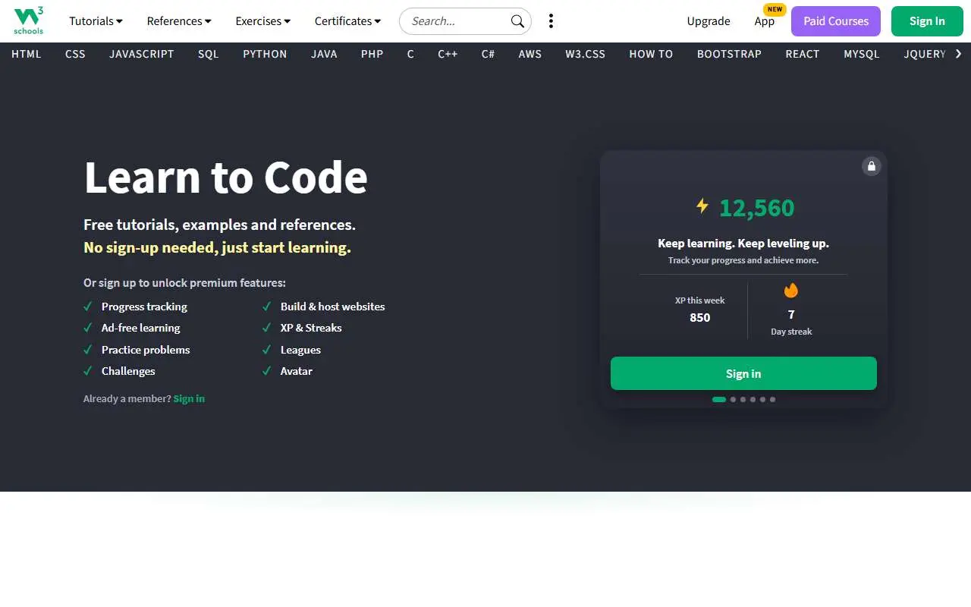Switch to the fifth carousel slide dot

pyautogui.click(x=762, y=399)
